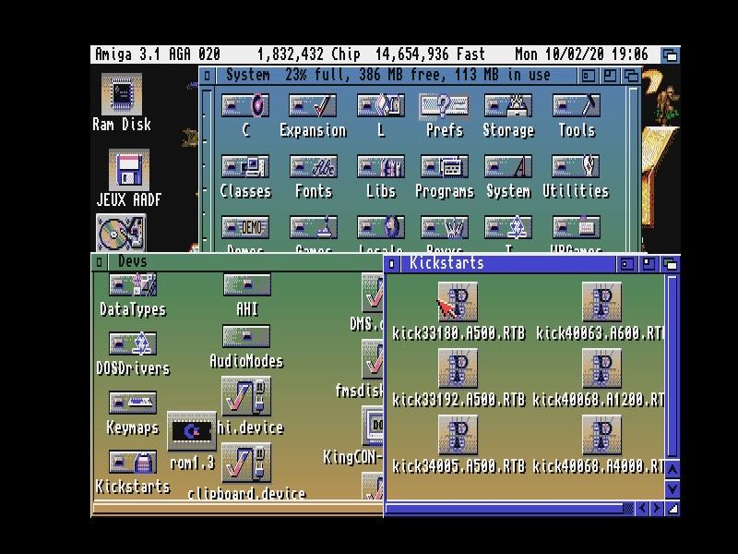Open the Storage drawer
This screenshot has height=554, width=738.
point(508,105)
